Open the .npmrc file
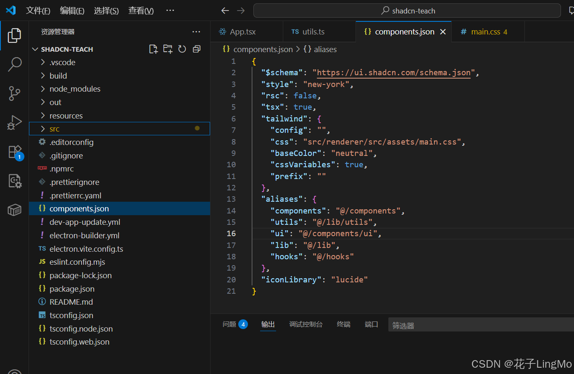 119,169
